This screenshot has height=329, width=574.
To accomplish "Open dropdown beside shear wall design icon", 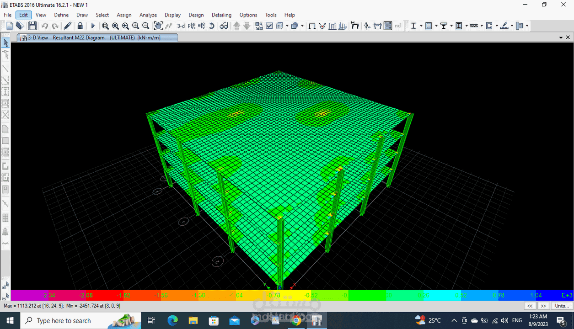I will [x=496, y=26].
